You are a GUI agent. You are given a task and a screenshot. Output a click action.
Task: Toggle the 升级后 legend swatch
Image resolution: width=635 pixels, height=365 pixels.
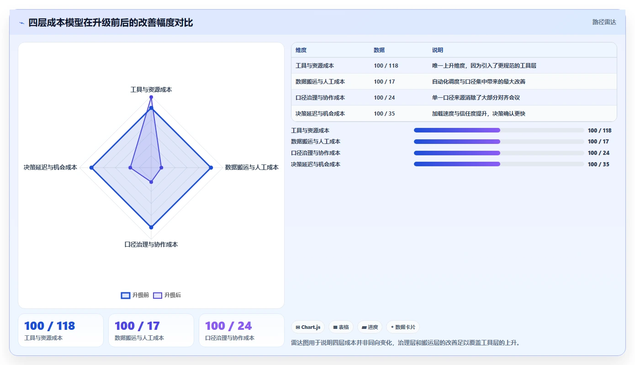point(158,295)
